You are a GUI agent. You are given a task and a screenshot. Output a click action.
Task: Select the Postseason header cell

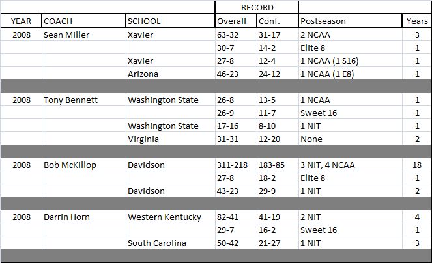(350, 21)
